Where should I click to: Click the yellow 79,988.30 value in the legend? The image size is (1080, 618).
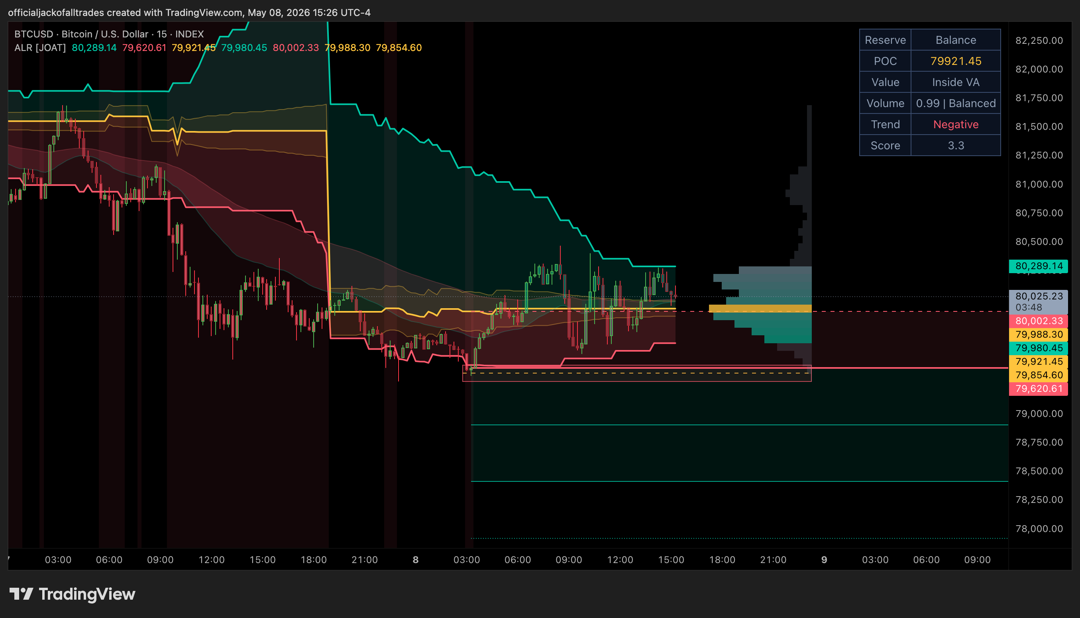(348, 47)
